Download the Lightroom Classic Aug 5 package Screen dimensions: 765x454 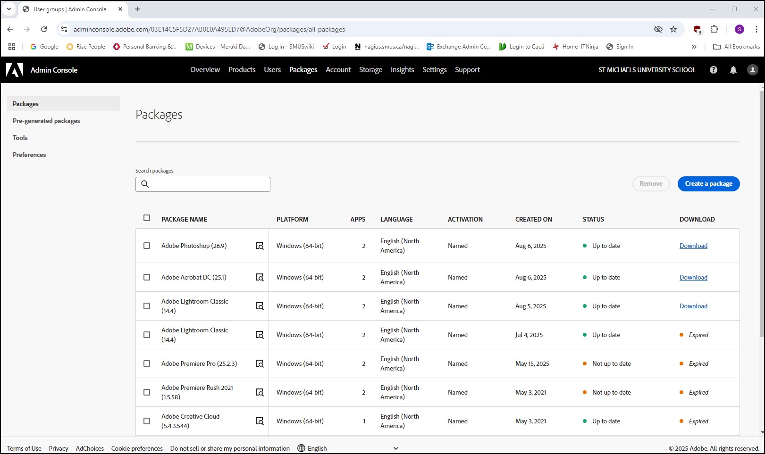(x=693, y=306)
